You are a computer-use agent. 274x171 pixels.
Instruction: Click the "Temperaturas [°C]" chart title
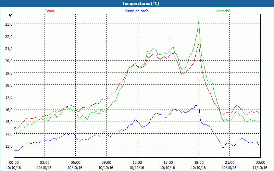[x=140, y=3]
